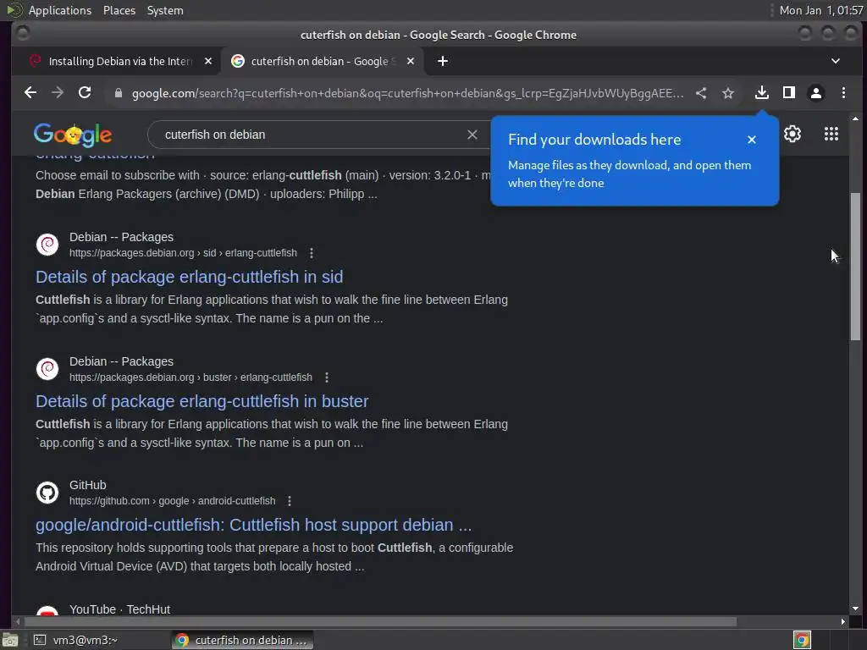Open Chrome profile avatar icon
This screenshot has height=650, width=867.
pos(815,93)
